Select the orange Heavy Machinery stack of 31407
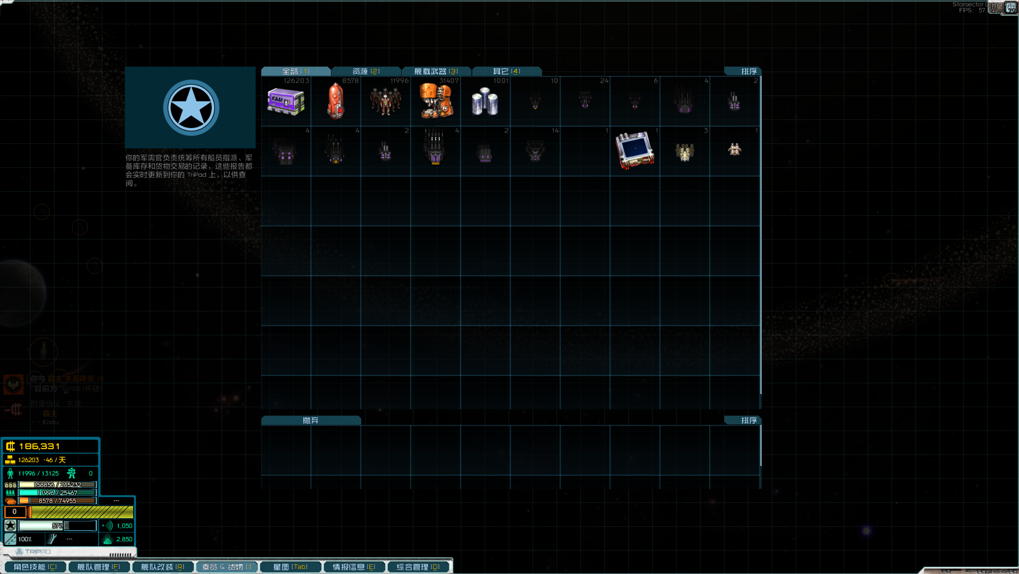Screen dimensions: 1019x574 pyautogui.click(x=436, y=101)
